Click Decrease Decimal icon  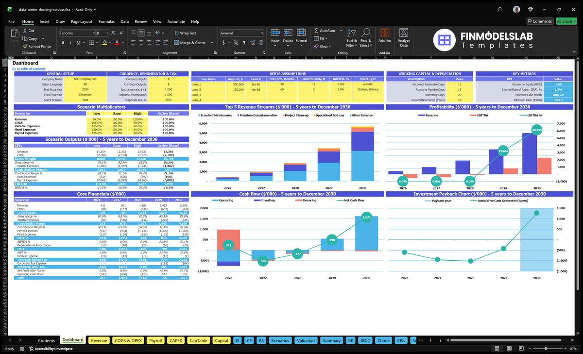point(260,43)
